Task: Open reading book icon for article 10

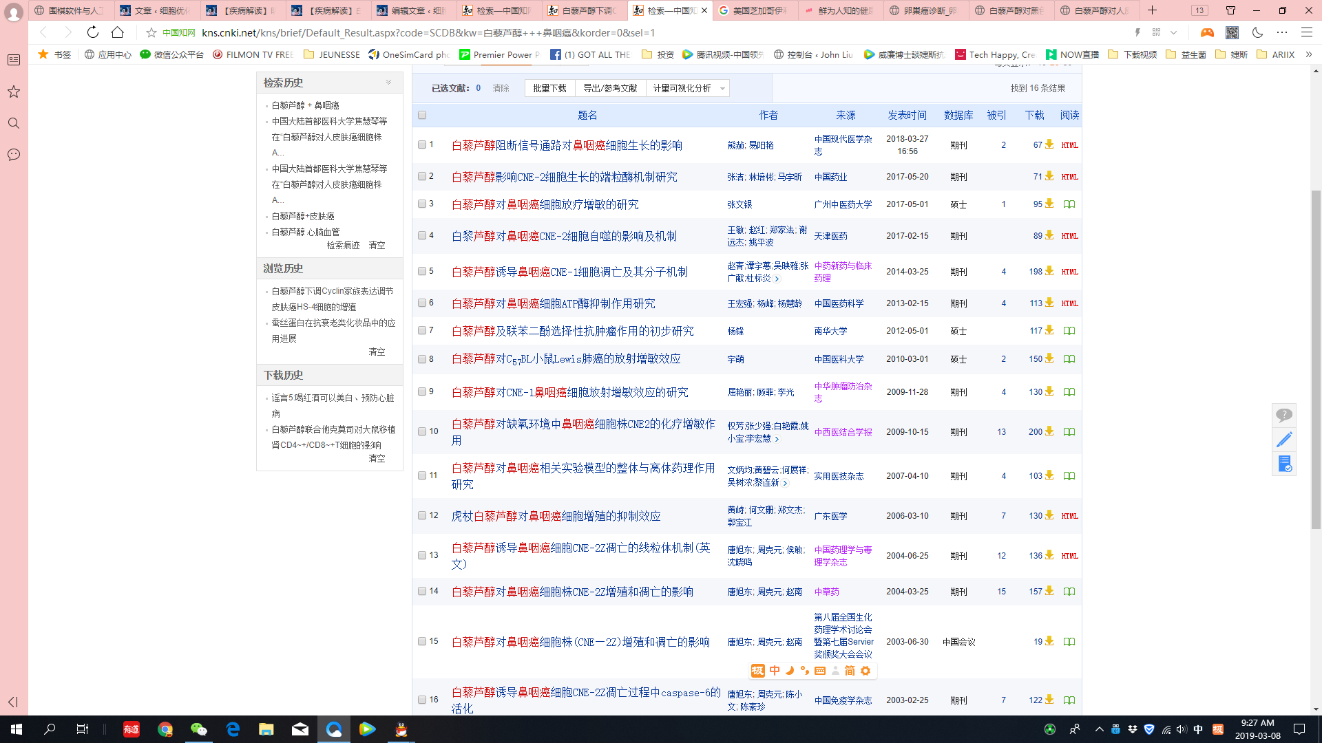Action: (x=1069, y=432)
